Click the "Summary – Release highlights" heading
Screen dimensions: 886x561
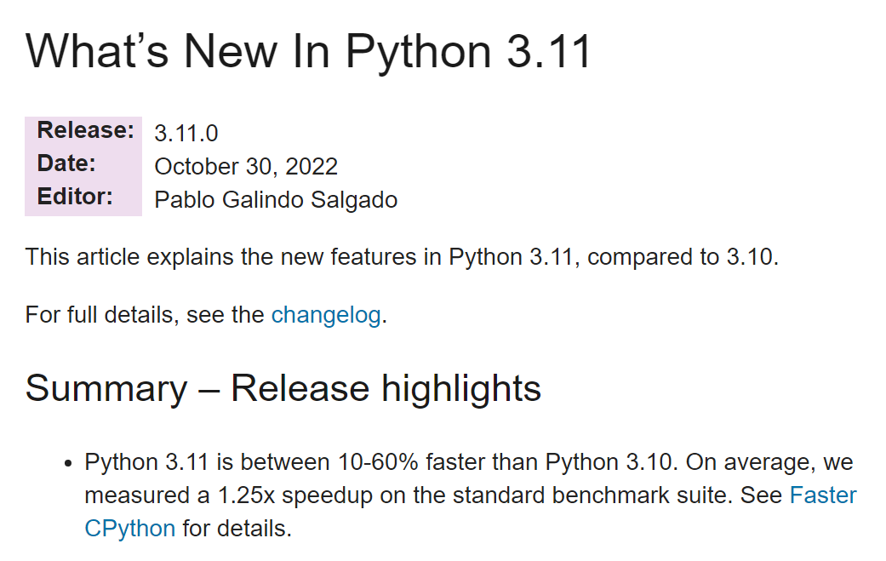point(283,389)
